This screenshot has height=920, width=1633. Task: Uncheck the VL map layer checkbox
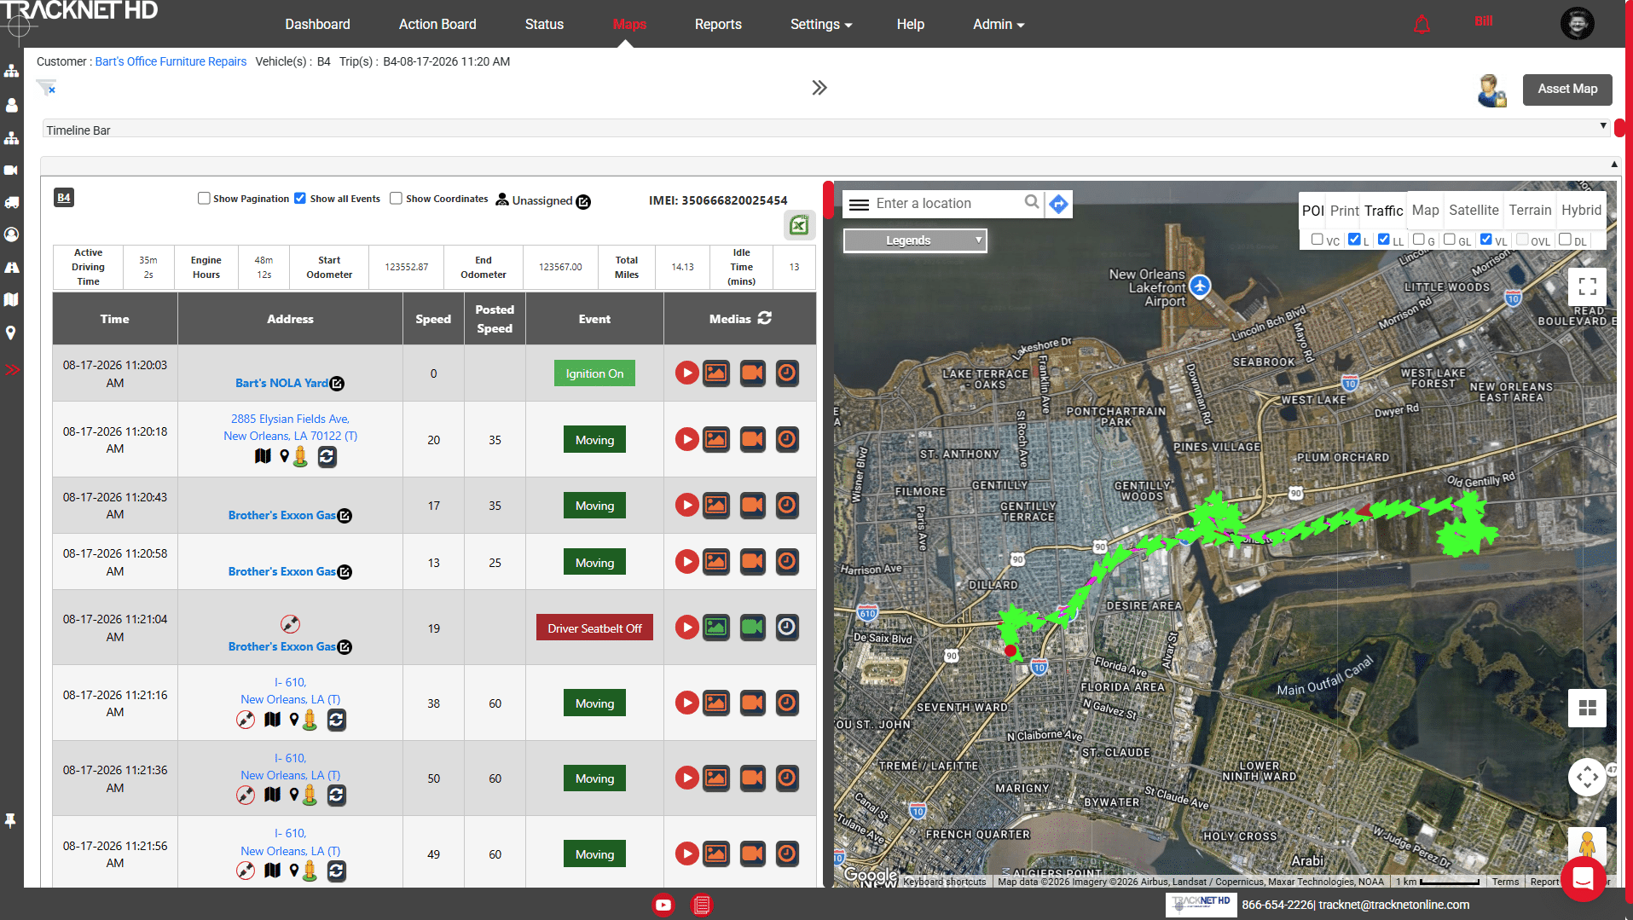(1486, 240)
